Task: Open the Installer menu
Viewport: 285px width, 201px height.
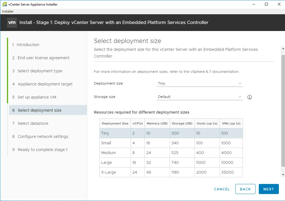Action: click(8, 11)
